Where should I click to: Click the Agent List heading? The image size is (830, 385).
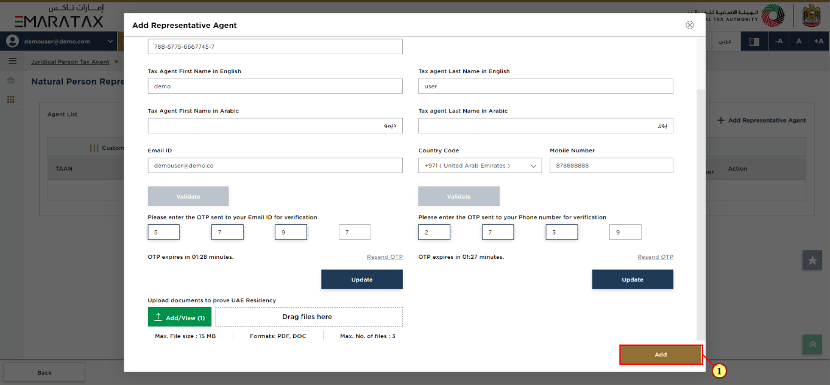click(x=62, y=115)
